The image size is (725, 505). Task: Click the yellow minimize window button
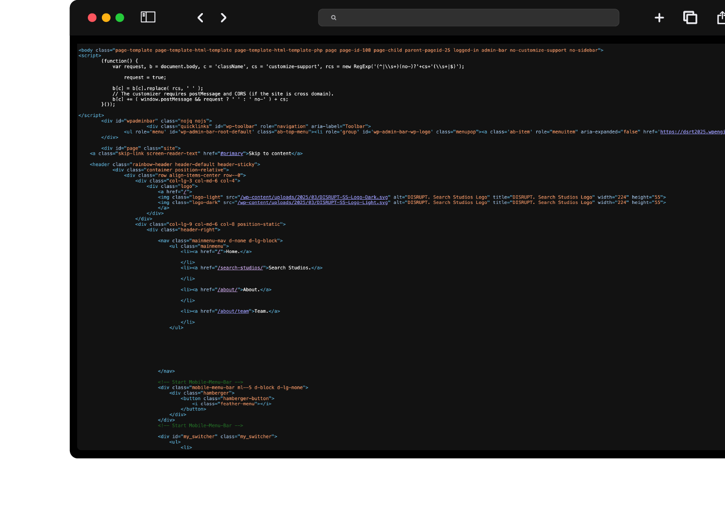pos(106,17)
